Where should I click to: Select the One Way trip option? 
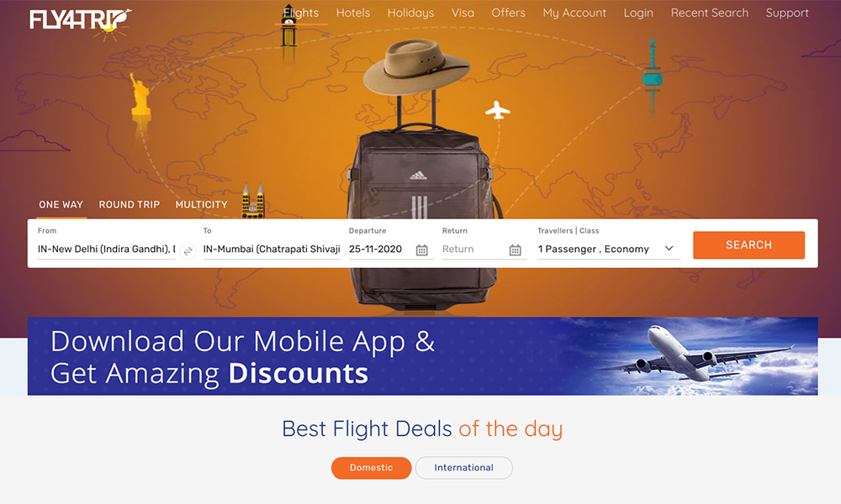61,205
